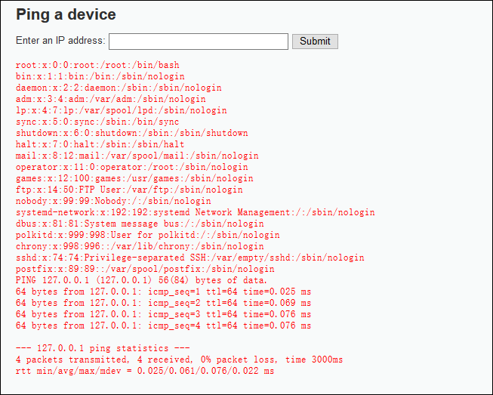
Task: Click the icmp_seq=1 ping reply line
Action: point(163,292)
